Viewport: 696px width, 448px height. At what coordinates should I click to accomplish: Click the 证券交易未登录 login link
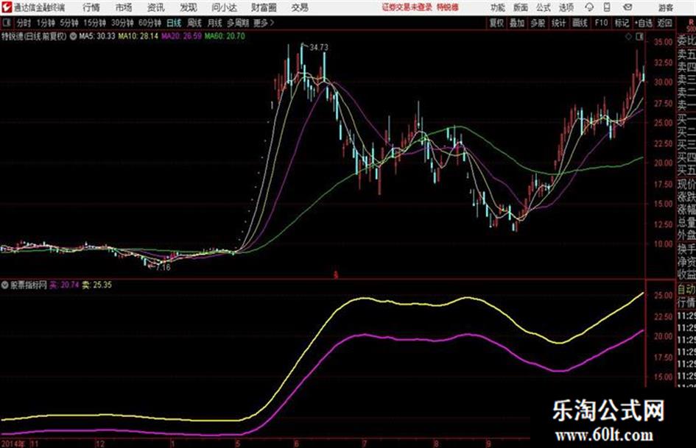407,7
